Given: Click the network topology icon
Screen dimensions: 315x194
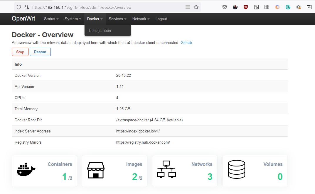Looking at the screenshot, I should click(166, 169).
